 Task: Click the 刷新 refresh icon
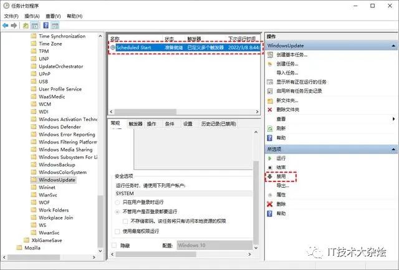click(x=270, y=128)
